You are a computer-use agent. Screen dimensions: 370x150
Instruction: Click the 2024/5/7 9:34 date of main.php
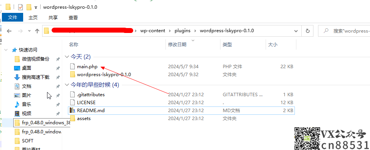point(183,67)
